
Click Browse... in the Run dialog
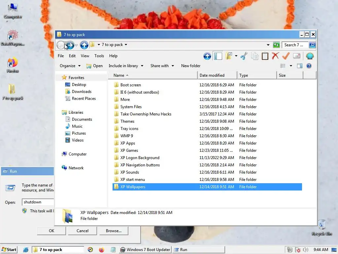[x=114, y=231]
